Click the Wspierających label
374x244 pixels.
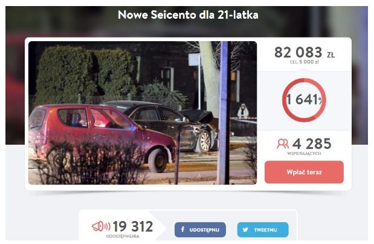coord(304,153)
